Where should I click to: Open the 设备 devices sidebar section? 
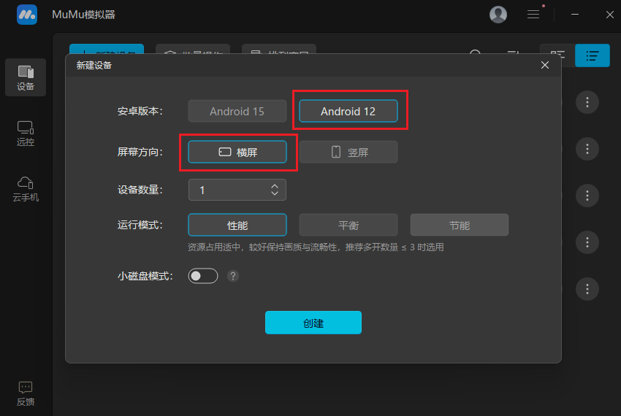26,77
